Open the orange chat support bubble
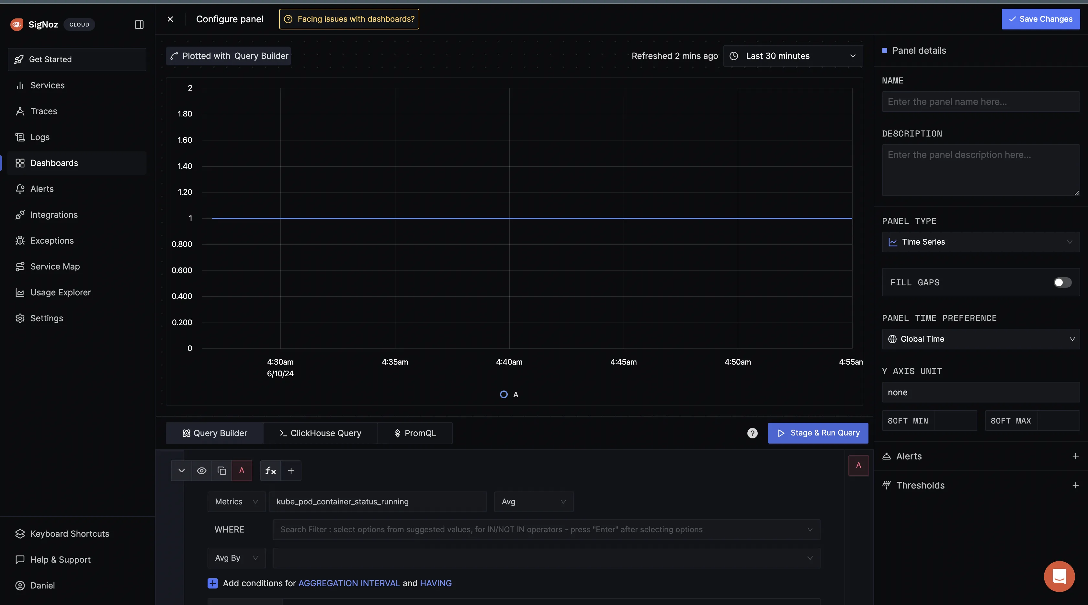Screen dimensions: 1088x605 click(x=1059, y=576)
